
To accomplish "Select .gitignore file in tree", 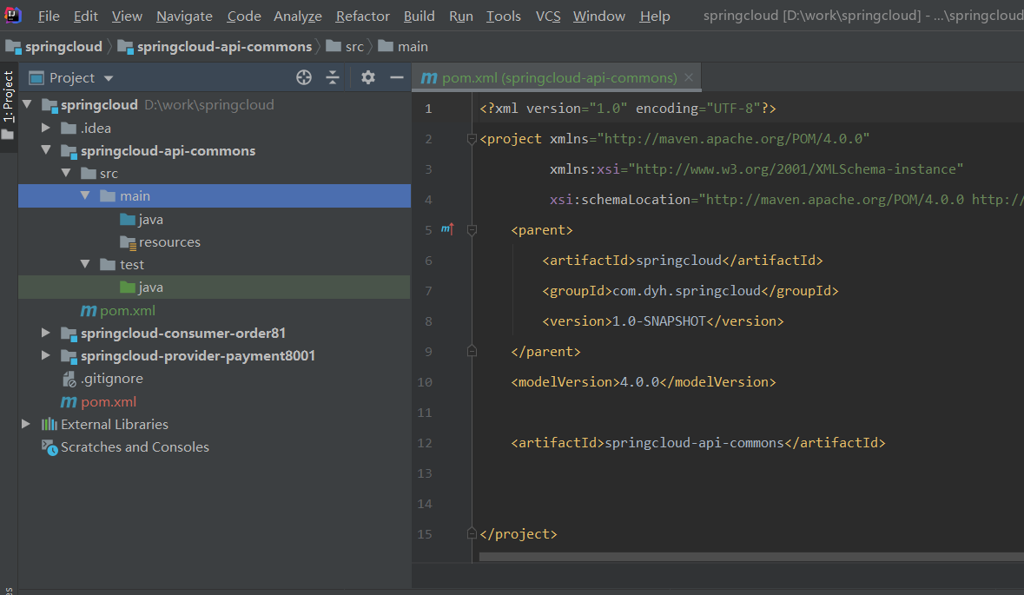I will (x=112, y=379).
